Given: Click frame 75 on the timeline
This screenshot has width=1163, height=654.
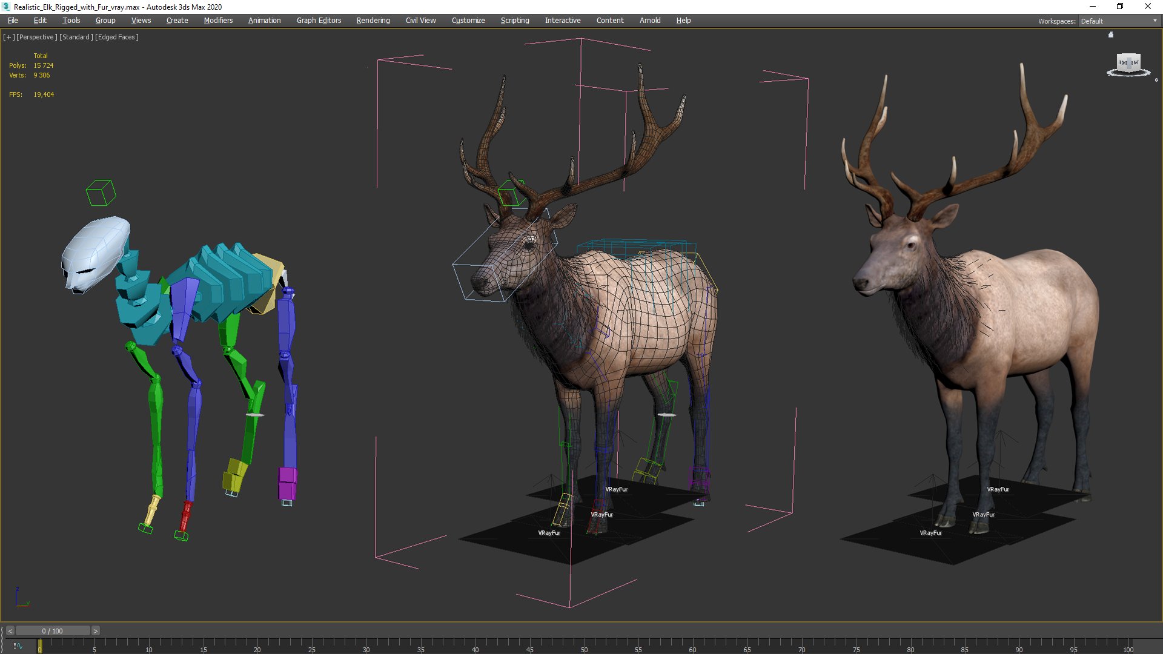Looking at the screenshot, I should coord(856,649).
